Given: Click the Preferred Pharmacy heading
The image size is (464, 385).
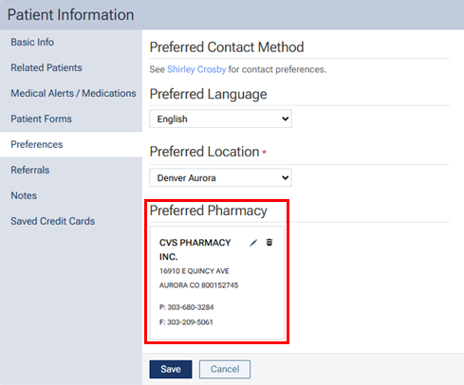Looking at the screenshot, I should tap(209, 211).
